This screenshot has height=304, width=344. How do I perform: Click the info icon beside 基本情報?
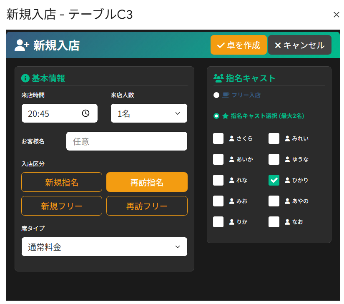pyautogui.click(x=25, y=78)
